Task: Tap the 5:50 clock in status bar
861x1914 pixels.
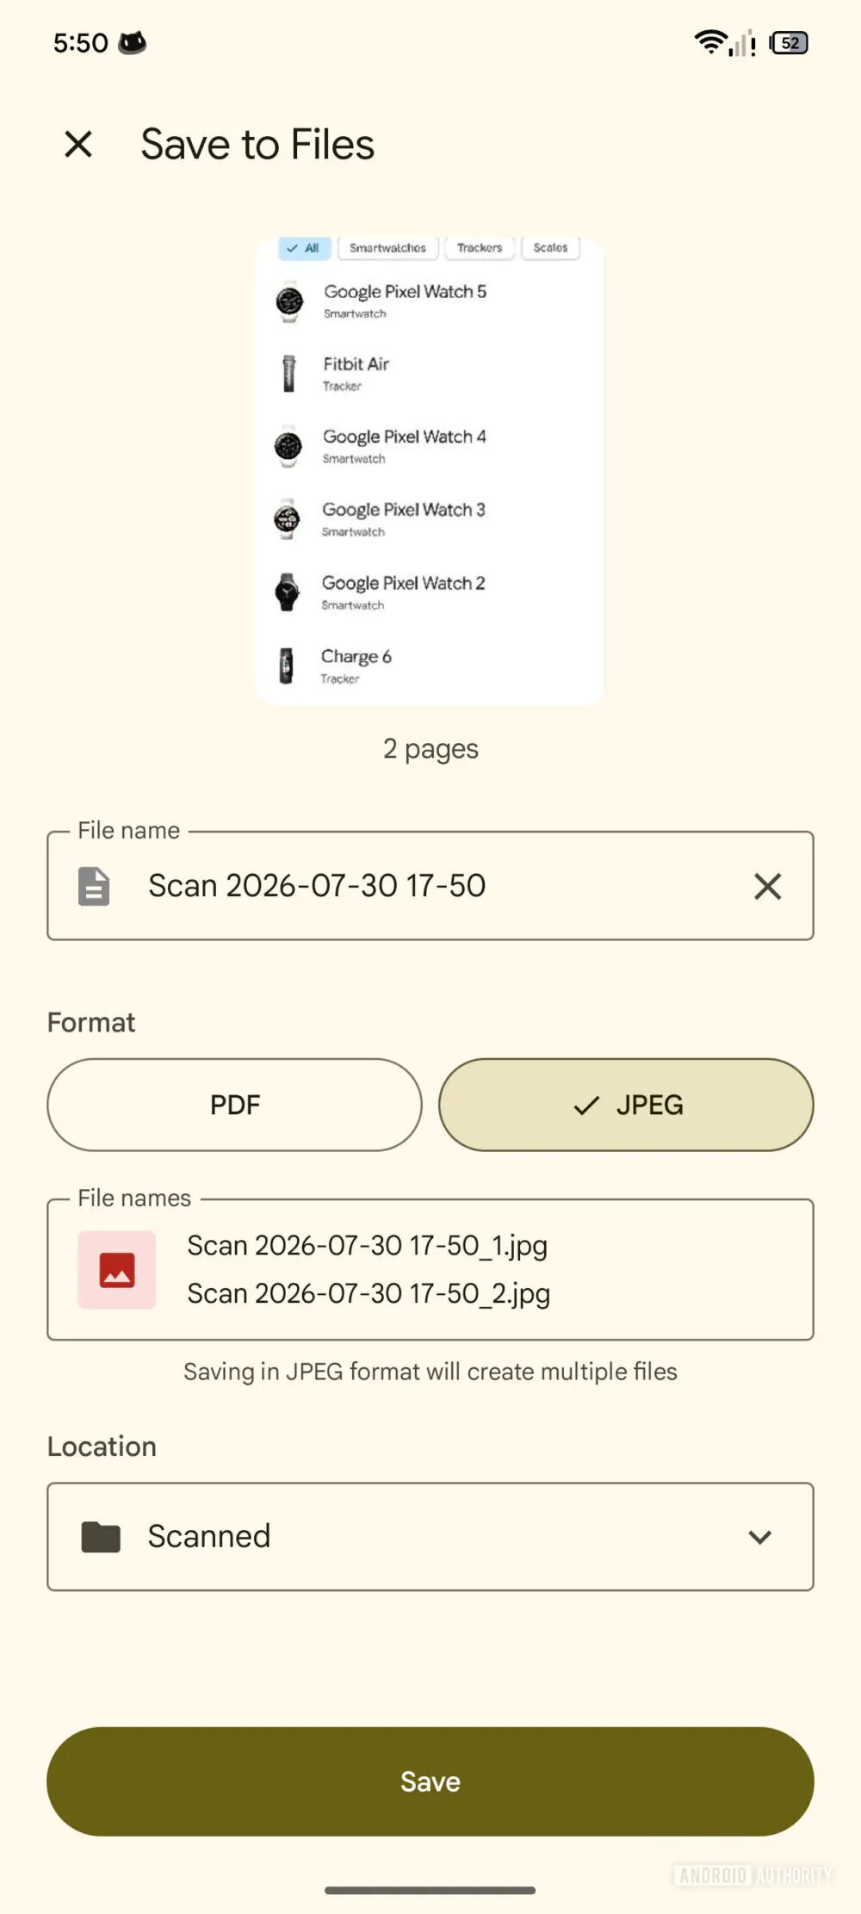Action: click(80, 43)
